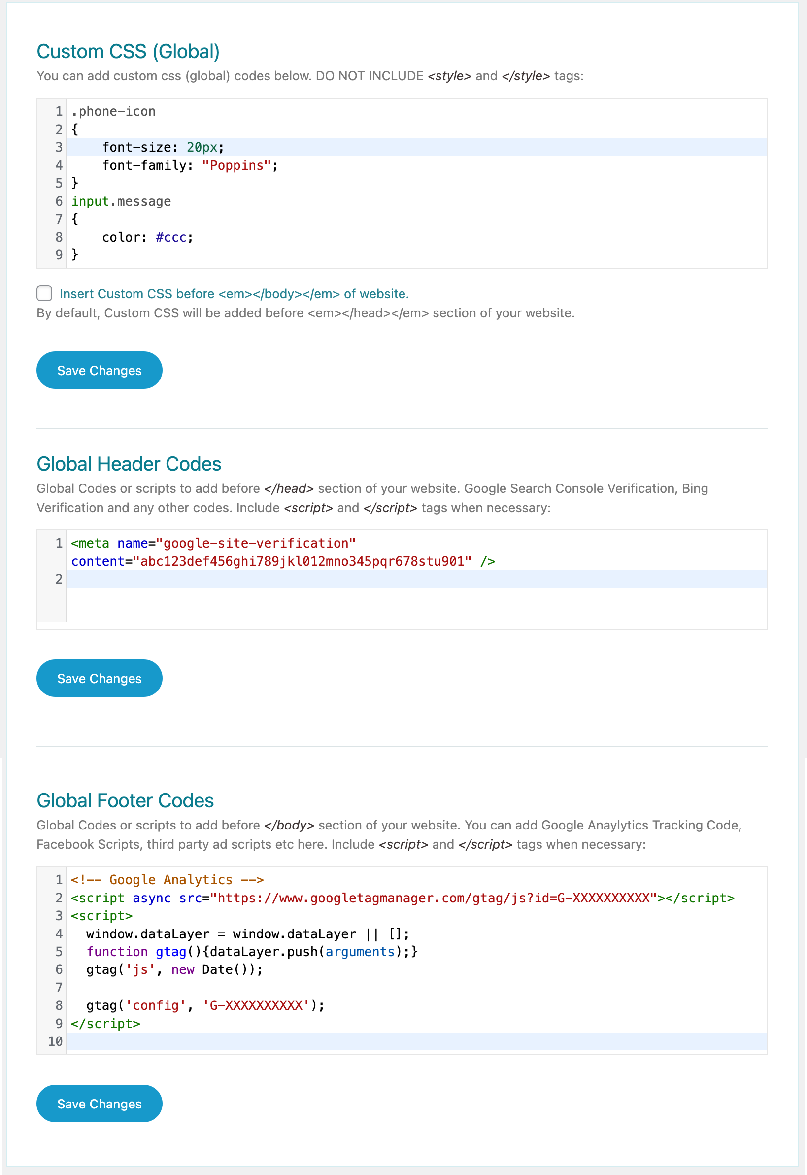Click the googletagmanager script src line
This screenshot has height=1175, width=807.
coord(403,899)
